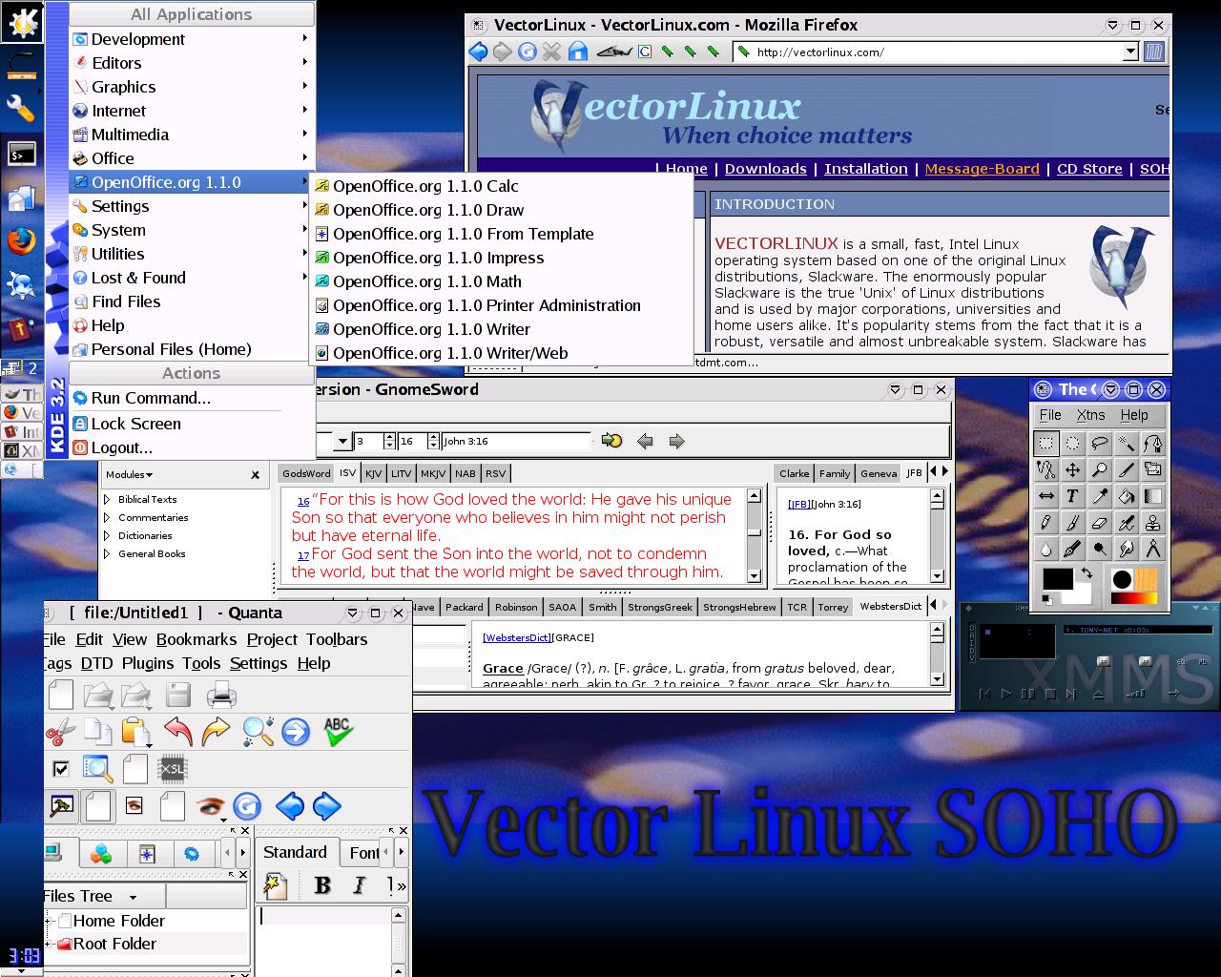Select the Rectangle Select tool in GIMP

[x=1046, y=444]
